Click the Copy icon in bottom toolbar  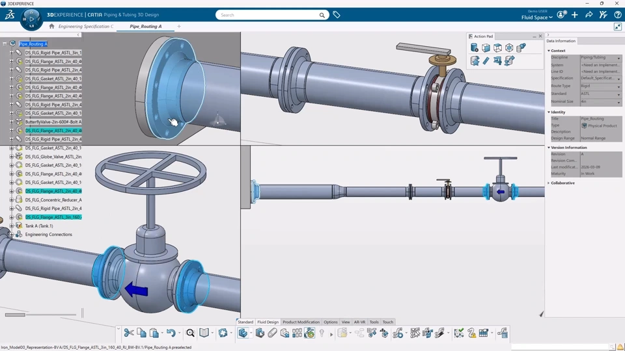(x=141, y=333)
